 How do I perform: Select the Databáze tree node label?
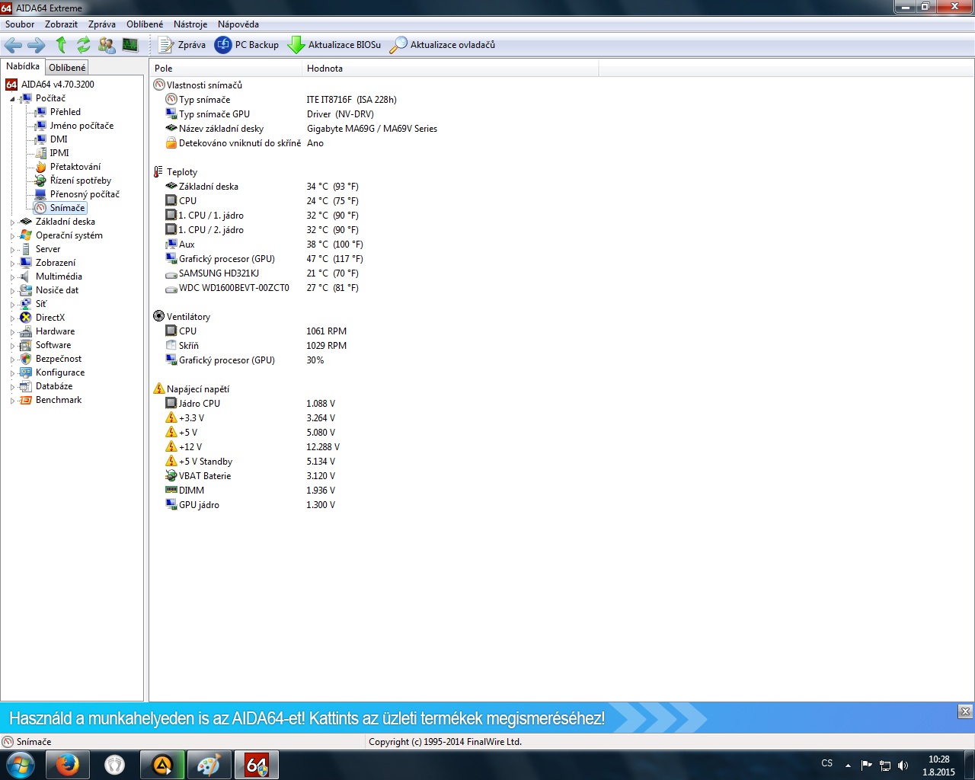(54, 386)
